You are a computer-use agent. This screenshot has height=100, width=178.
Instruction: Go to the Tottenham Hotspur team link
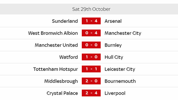point(56,69)
